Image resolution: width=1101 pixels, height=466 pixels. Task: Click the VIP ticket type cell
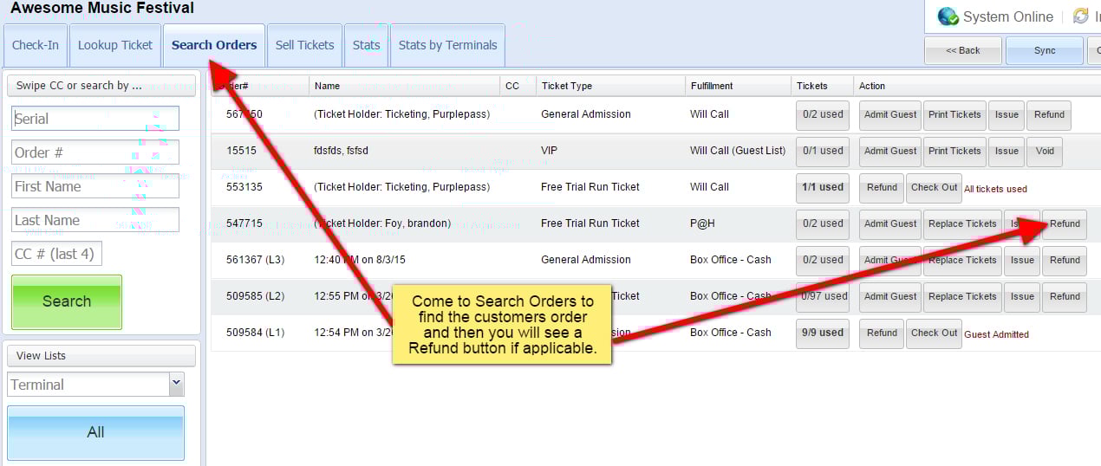click(550, 151)
